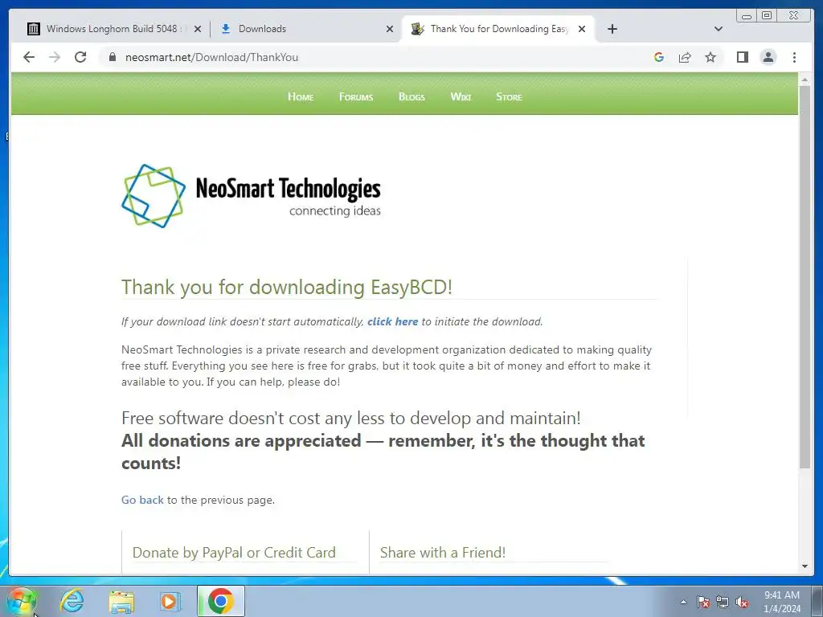Open the Chrome profile avatar
823x617 pixels.
point(768,57)
